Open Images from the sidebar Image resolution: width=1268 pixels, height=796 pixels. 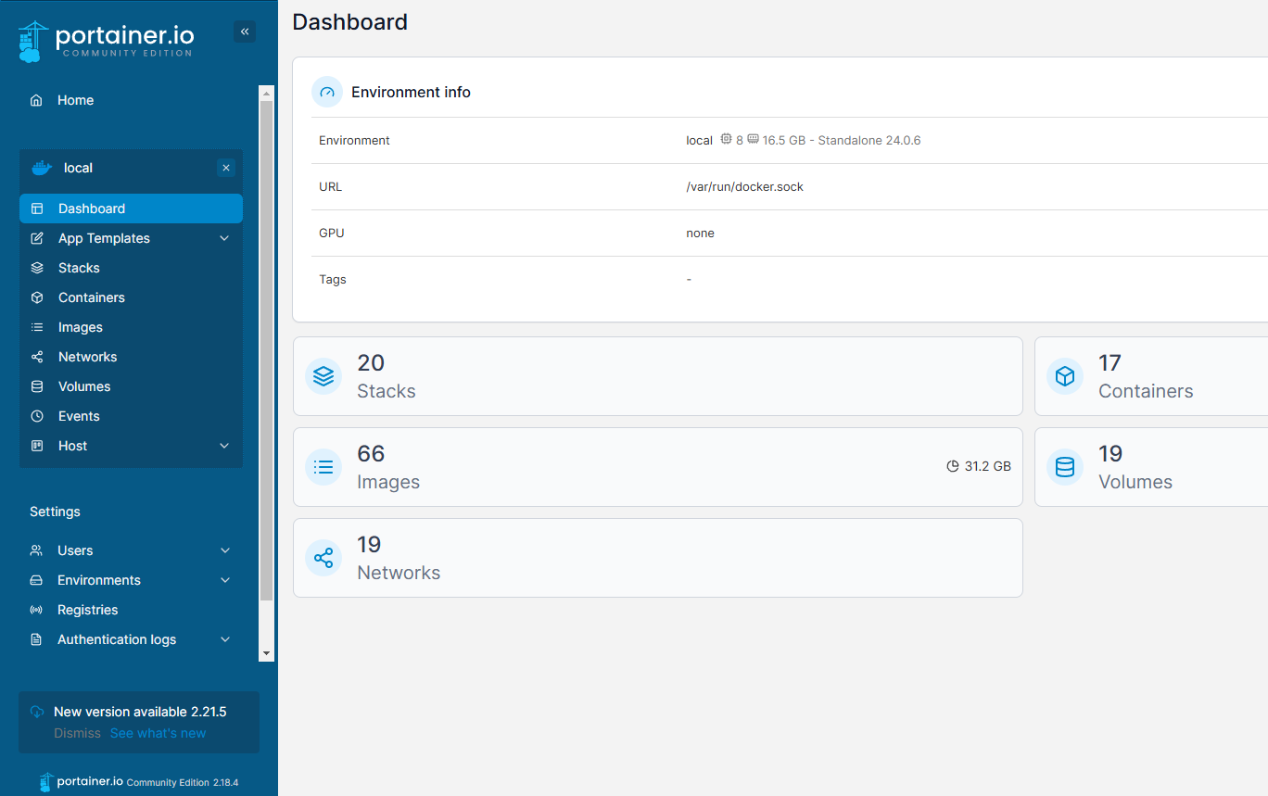click(131, 327)
